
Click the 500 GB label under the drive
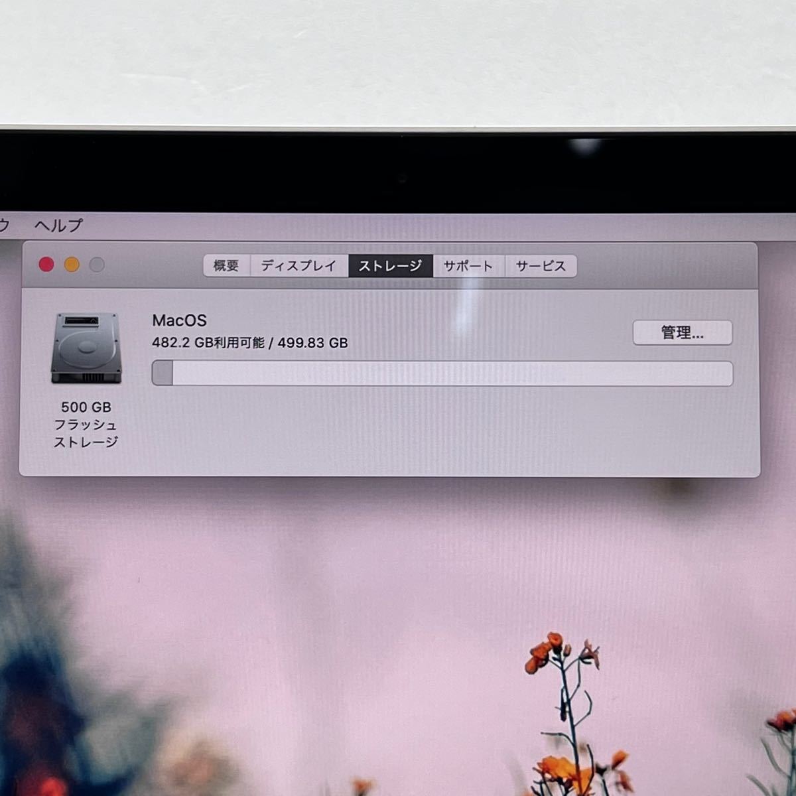click(x=86, y=407)
